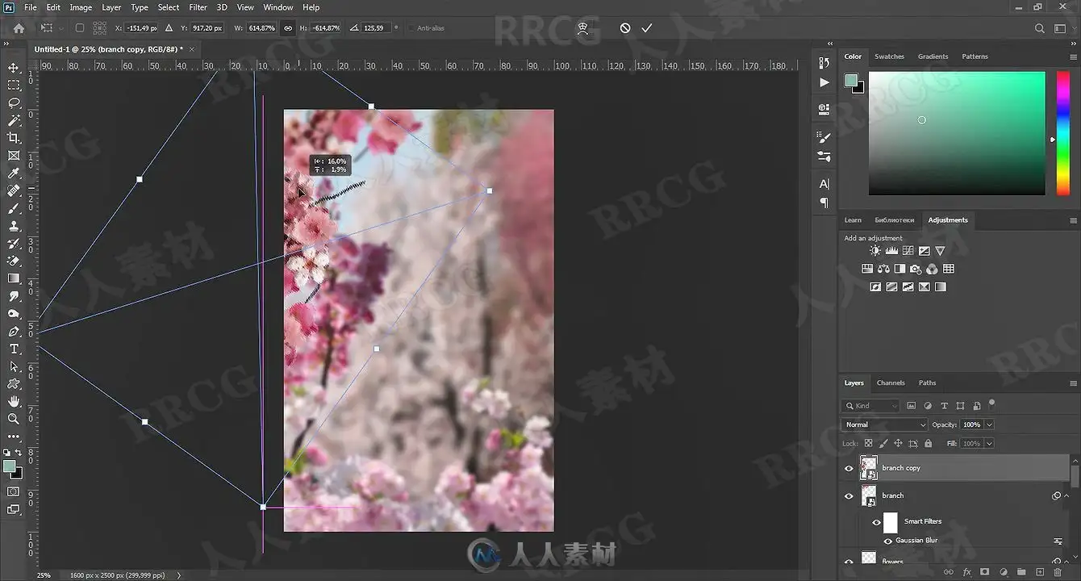The width and height of the screenshot is (1081, 581).
Task: Toggle Gaussian Blur filter visibility
Action: click(887, 541)
